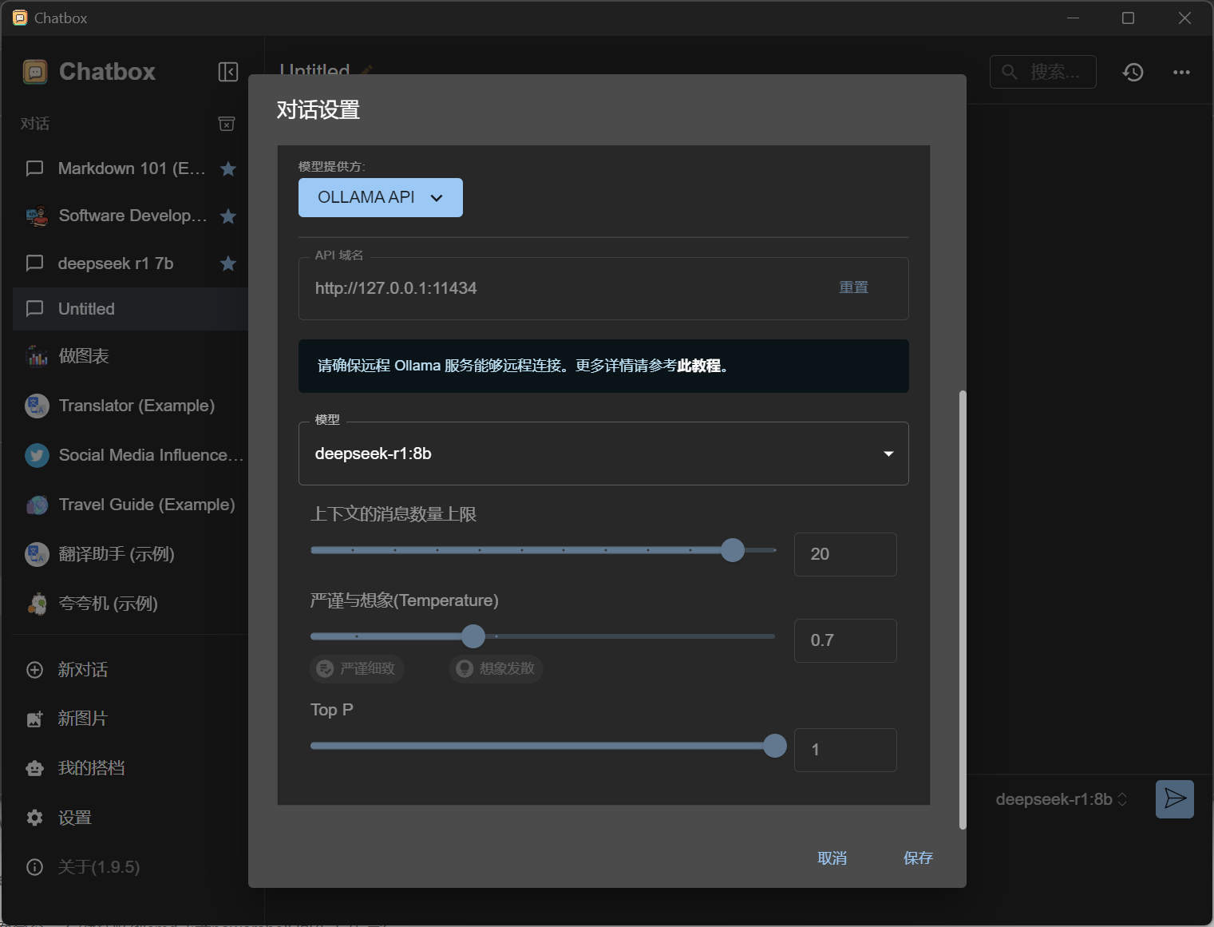Screen dimensions: 1214x927
Task: Open the 翻译助手 (示例) conversation
Action: pyautogui.click(x=130, y=554)
